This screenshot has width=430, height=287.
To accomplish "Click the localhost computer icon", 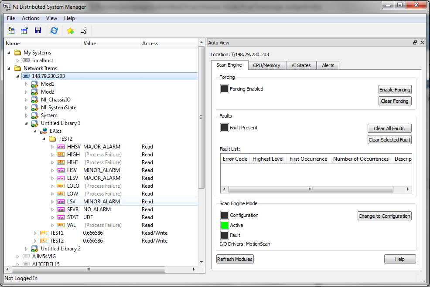I will 26,61.
